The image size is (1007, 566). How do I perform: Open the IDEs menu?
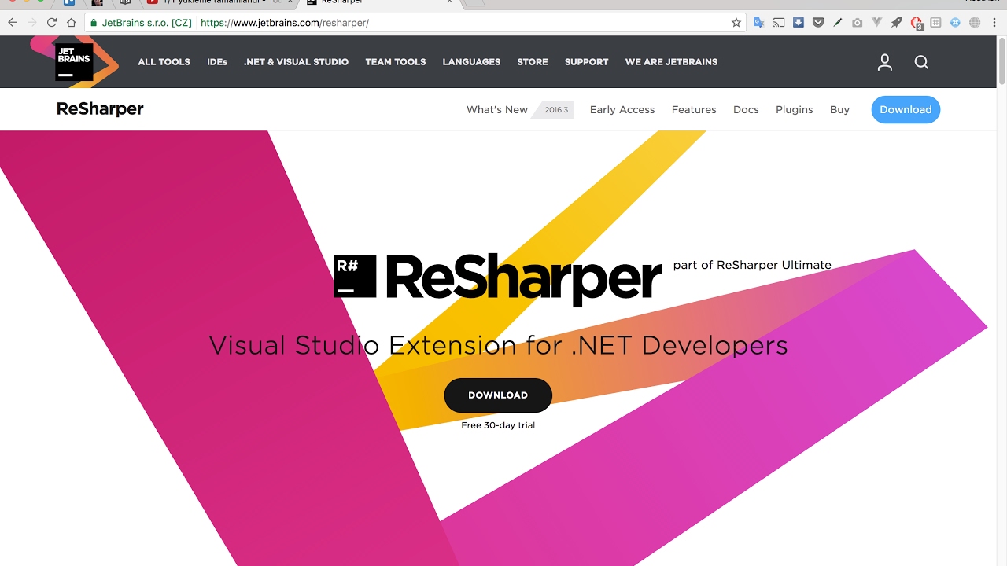pos(217,62)
